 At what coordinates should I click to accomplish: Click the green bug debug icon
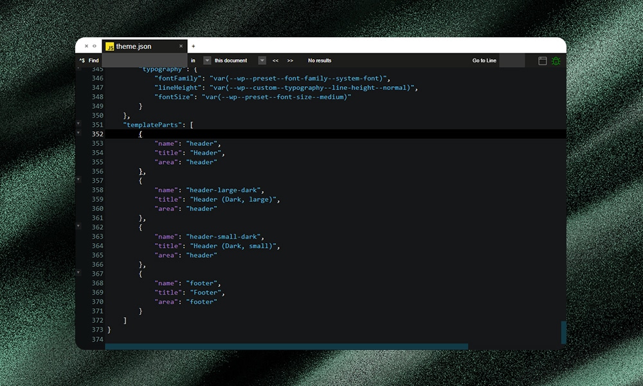tap(556, 60)
